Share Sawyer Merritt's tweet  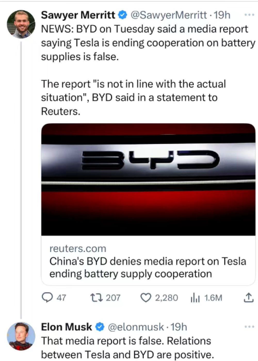pyautogui.click(x=249, y=298)
